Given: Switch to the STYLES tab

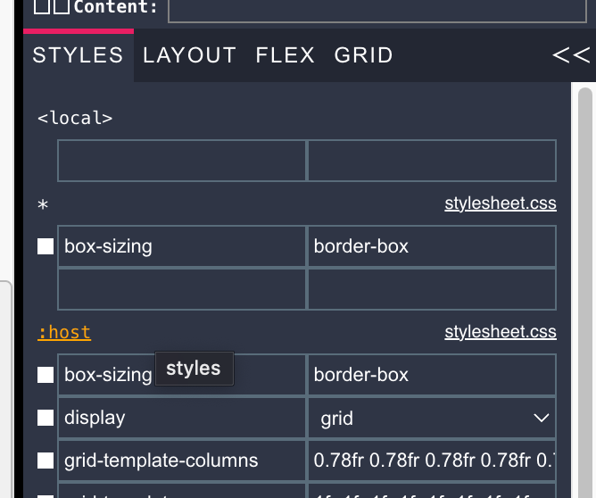Looking at the screenshot, I should (78, 55).
